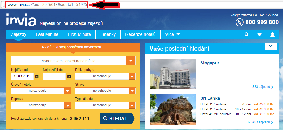Open the Strava dropdown
The height and width of the screenshot is (130, 283).
(x=132, y=91)
